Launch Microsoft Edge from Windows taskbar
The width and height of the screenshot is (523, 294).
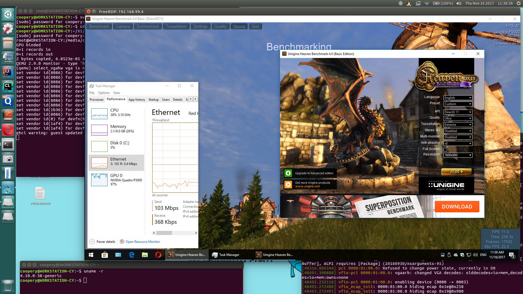coord(132,255)
